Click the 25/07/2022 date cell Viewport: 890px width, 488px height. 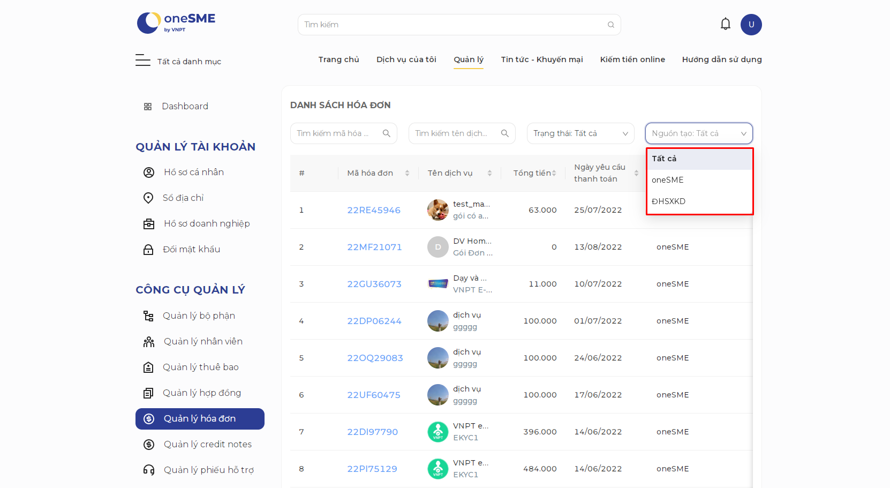[598, 210]
